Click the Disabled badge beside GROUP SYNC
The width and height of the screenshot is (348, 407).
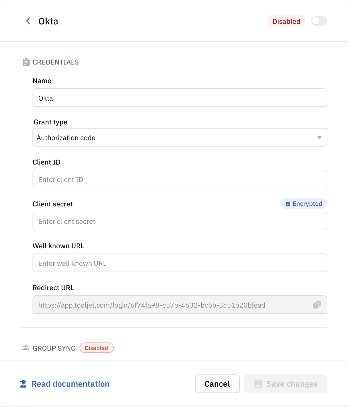97,348
